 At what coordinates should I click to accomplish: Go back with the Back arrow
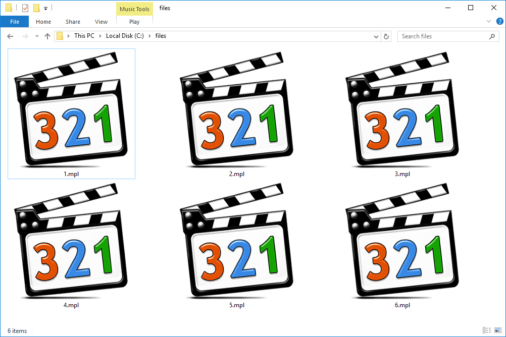(10, 36)
